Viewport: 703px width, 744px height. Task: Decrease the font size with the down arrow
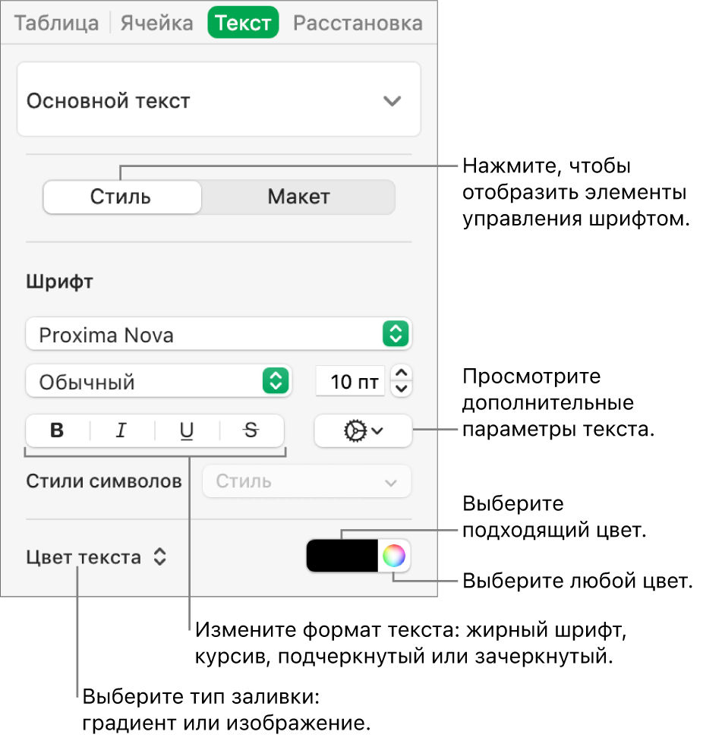point(402,389)
